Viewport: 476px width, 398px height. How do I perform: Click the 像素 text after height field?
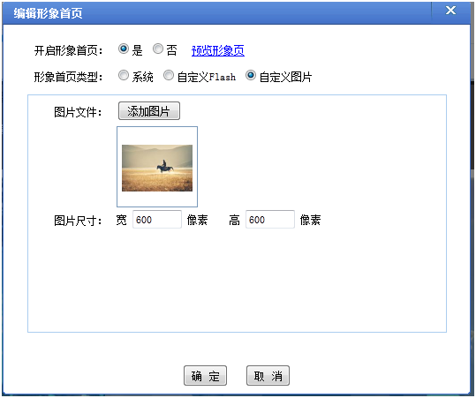click(310, 220)
